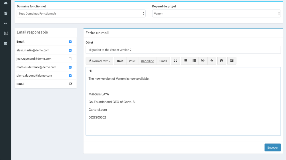Toggle the select-all Email header checkbox
Viewport: 286px width, 160px height.
pos(70,42)
